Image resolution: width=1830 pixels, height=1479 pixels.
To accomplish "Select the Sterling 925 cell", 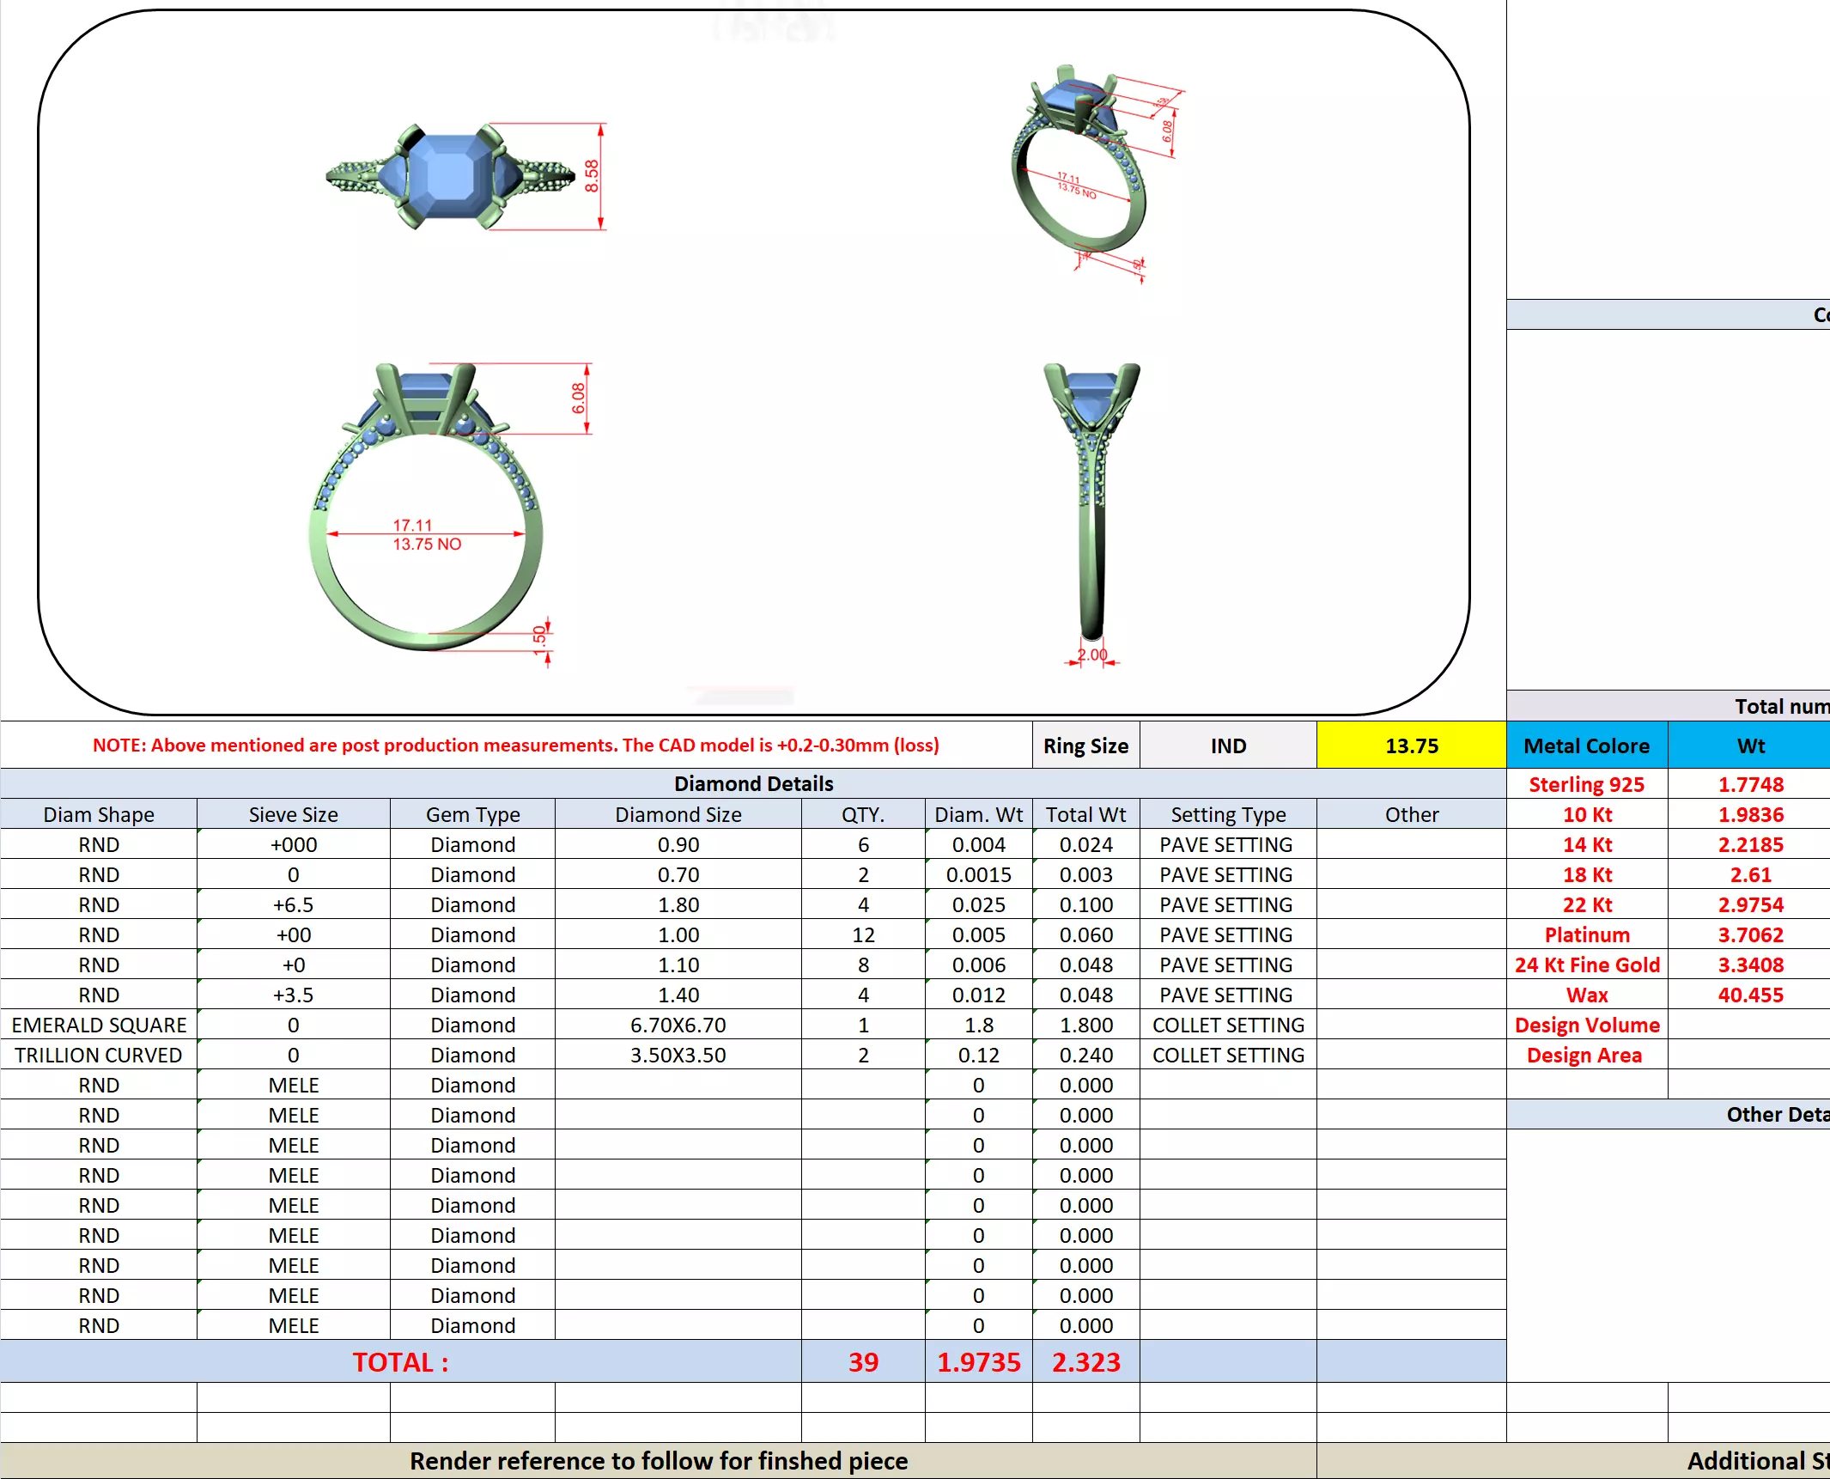I will 1586,784.
